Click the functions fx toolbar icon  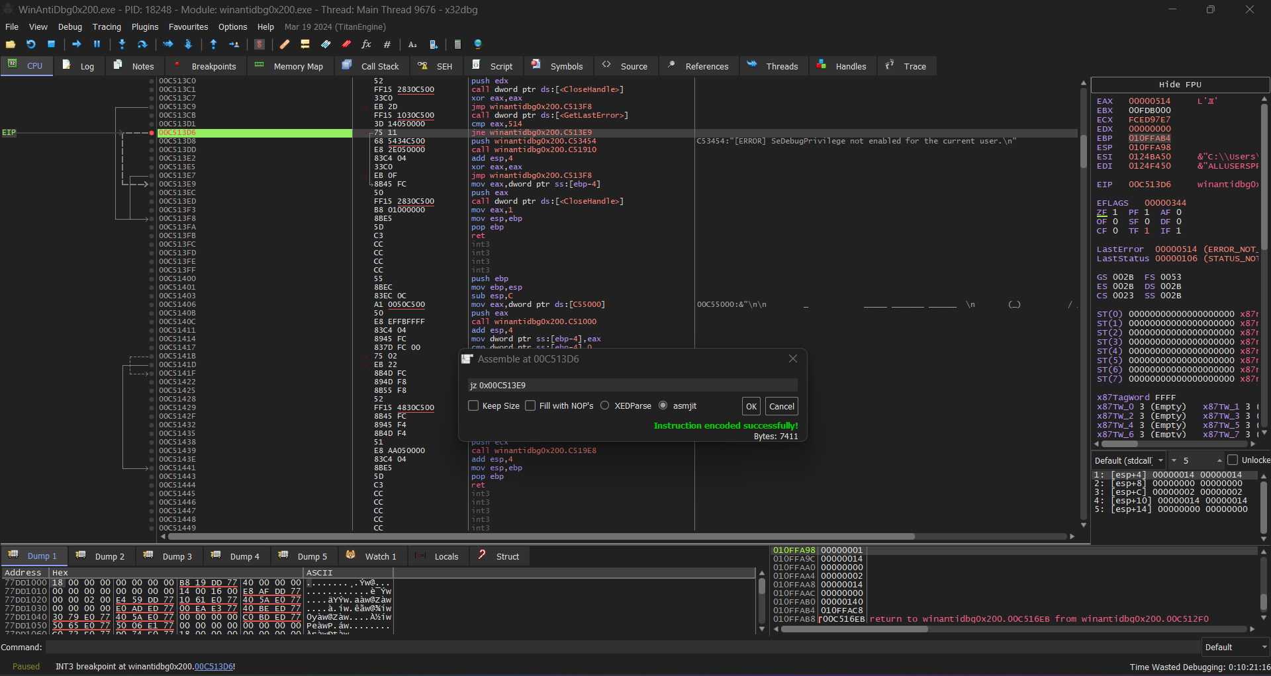[366, 44]
